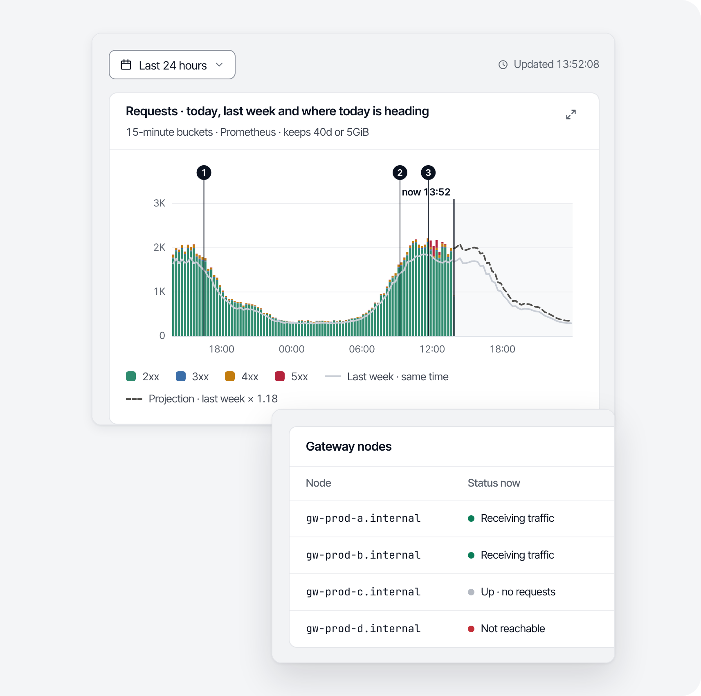This screenshot has width=701, height=696.
Task: Click the 3K y-axis label
Action: [160, 203]
